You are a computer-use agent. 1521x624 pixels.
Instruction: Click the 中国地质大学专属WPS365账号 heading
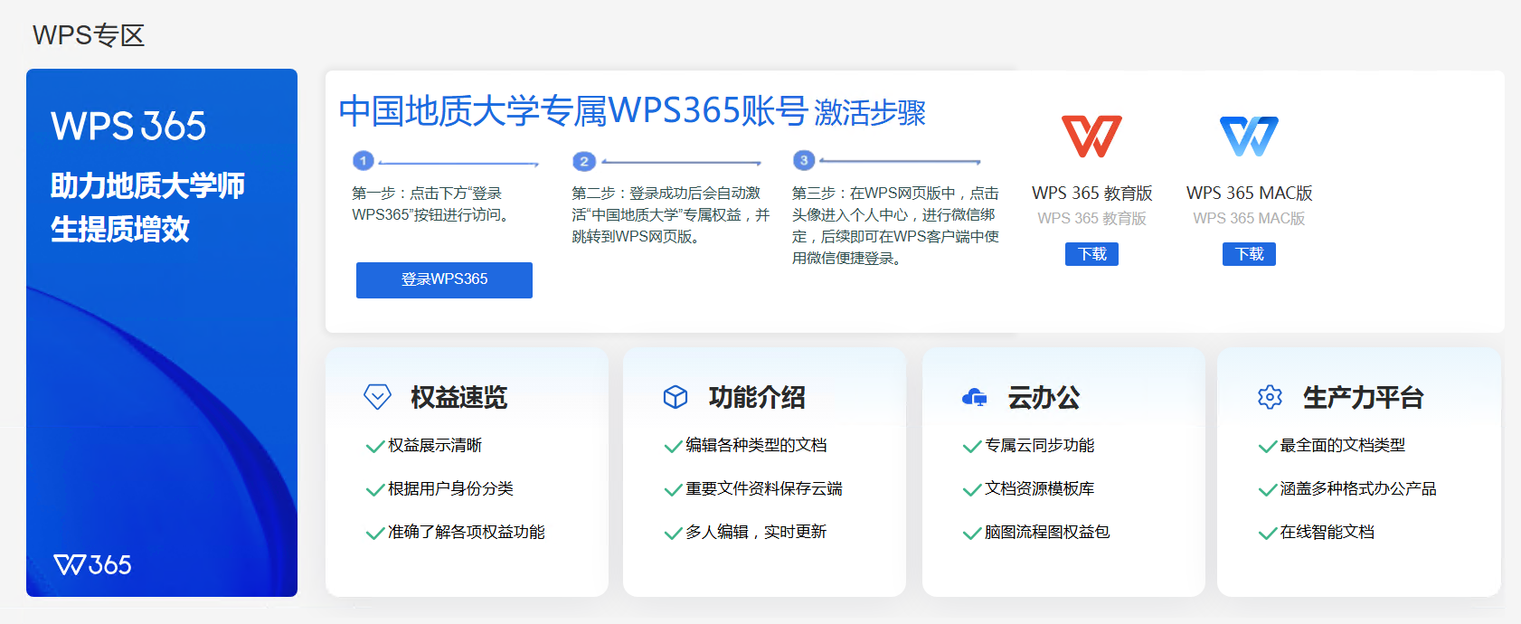point(573,111)
